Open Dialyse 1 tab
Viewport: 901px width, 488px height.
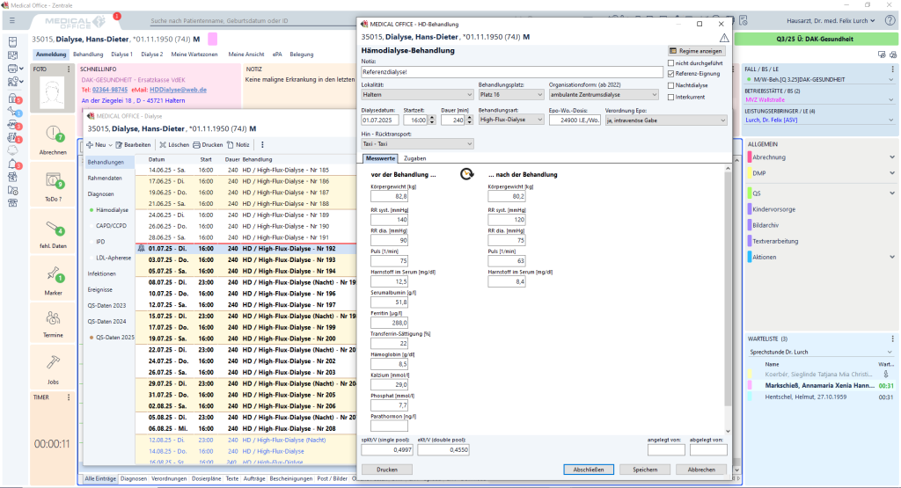(121, 55)
